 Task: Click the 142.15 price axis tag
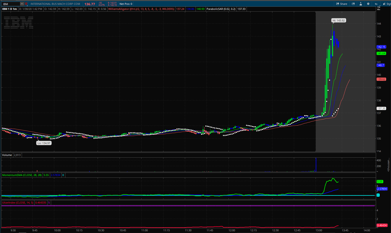(x=381, y=47)
